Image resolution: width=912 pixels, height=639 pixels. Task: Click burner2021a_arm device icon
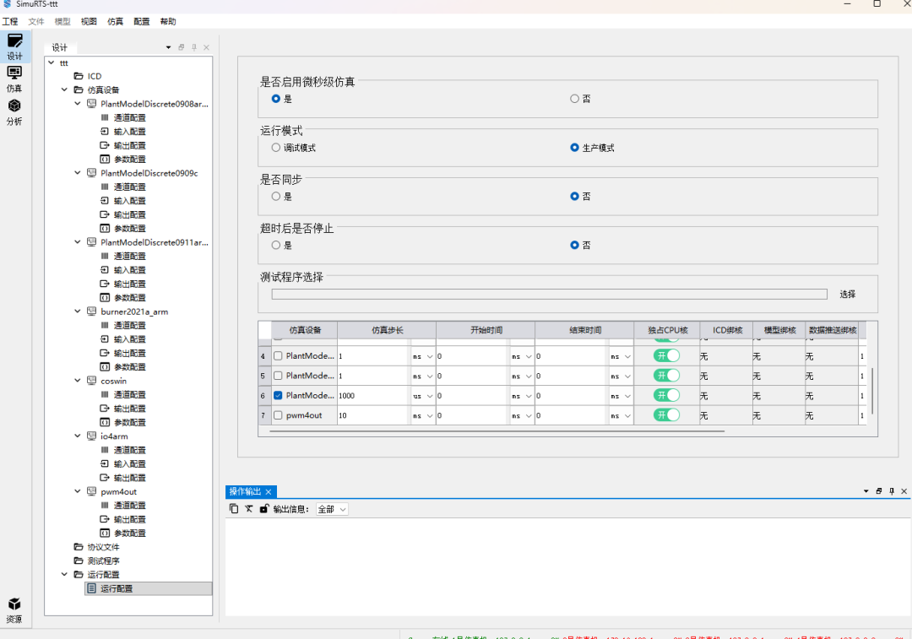pyautogui.click(x=91, y=311)
